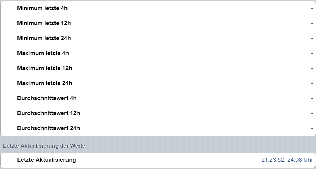Viewport: 316px width, 169px height.
Task: Click the dash value for Maximum letzte 12h
Action: click(312, 68)
